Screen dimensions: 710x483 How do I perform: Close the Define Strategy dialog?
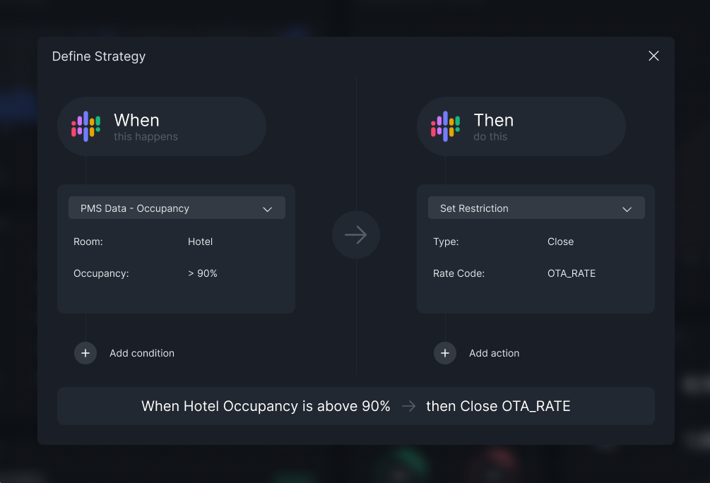pyautogui.click(x=653, y=56)
